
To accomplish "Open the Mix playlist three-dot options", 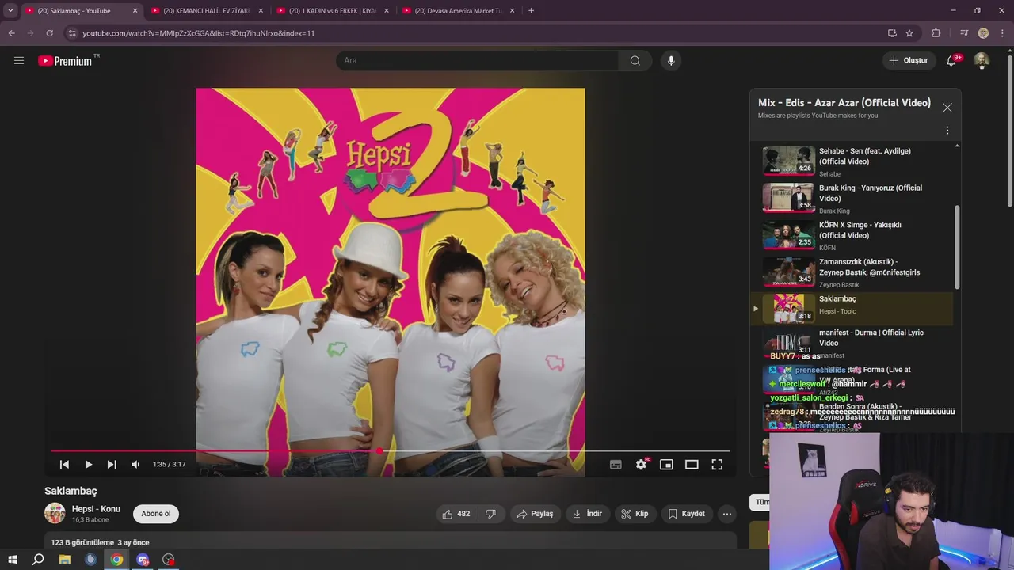I will [x=947, y=131].
